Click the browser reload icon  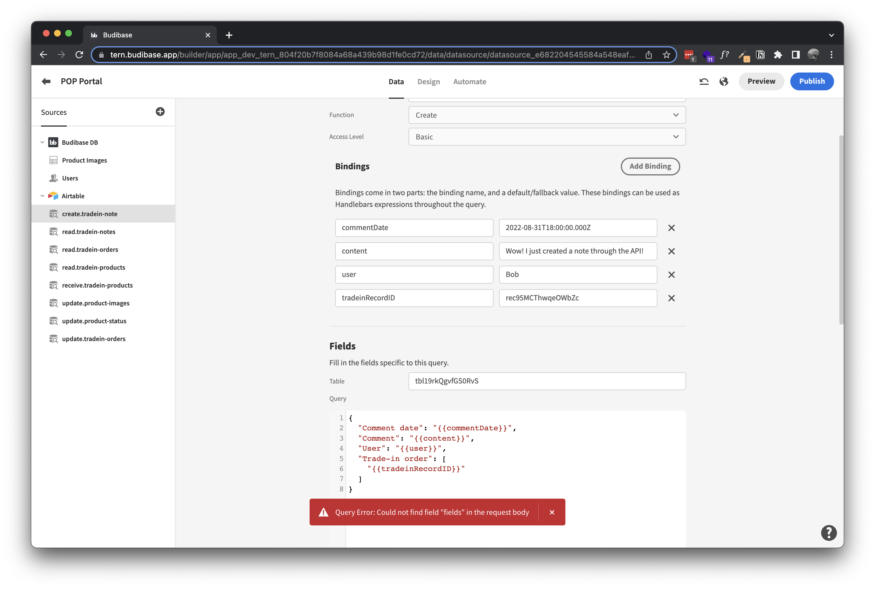[x=79, y=55]
